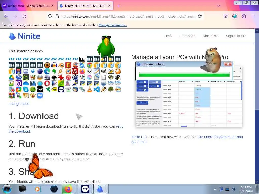
Task: Click the Inkscape app icon
Action: tap(54, 77)
